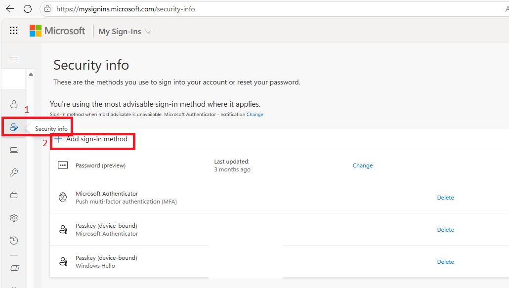Go back with browser back arrow
Image resolution: width=509 pixels, height=288 pixels.
(10, 9)
